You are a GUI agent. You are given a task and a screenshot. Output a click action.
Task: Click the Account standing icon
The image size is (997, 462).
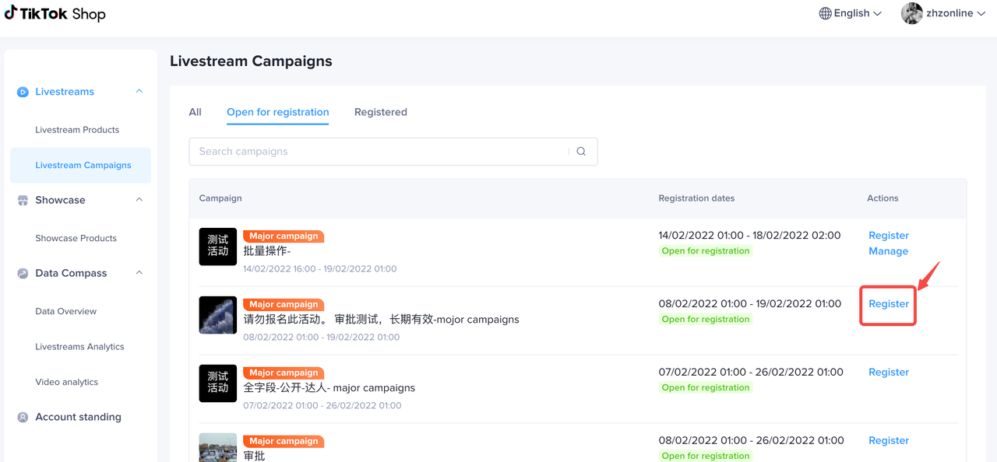click(x=23, y=418)
